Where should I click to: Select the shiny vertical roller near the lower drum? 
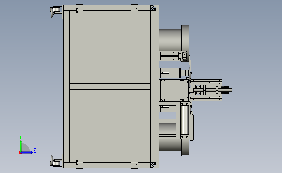pyautogui.click(x=184, y=120)
